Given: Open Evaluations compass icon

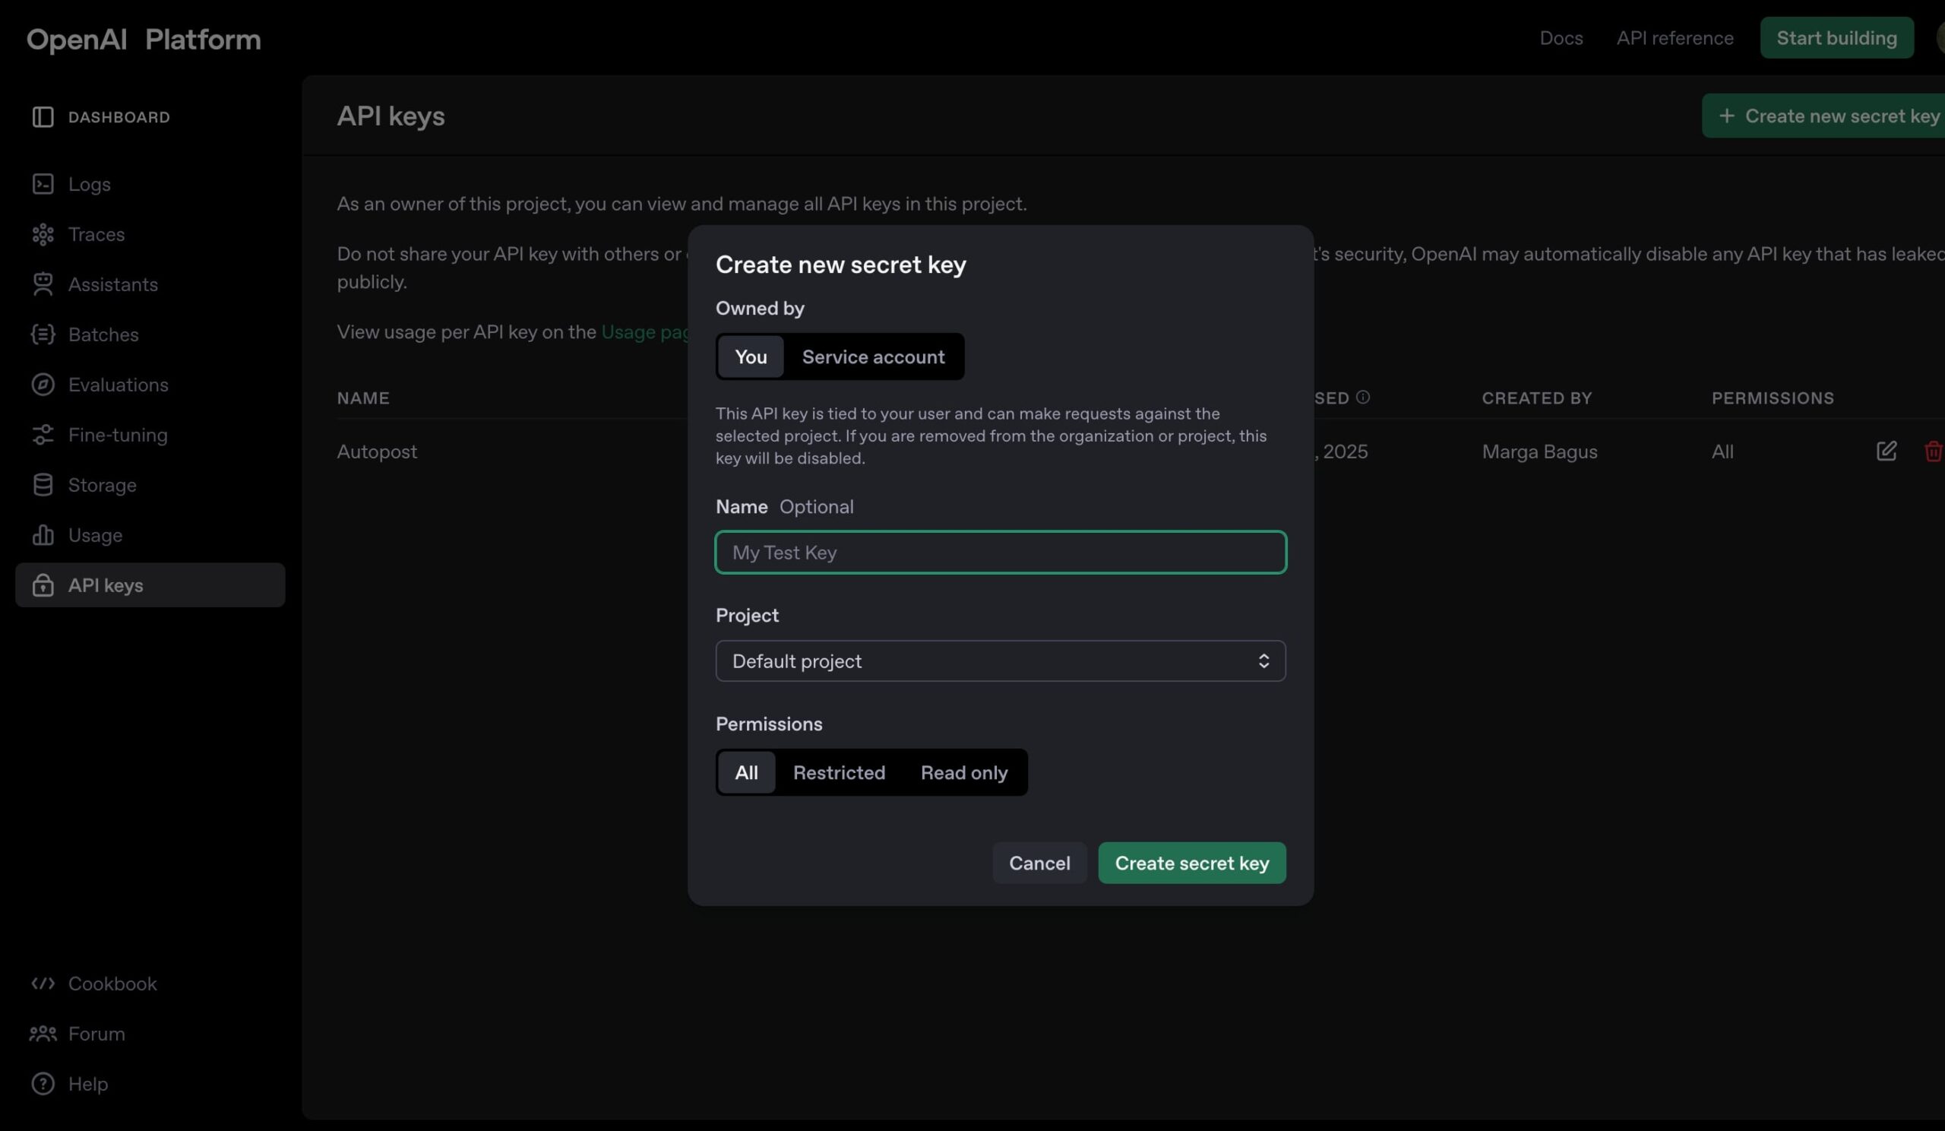Looking at the screenshot, I should coord(43,385).
